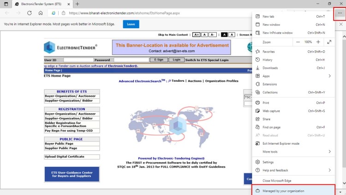This screenshot has width=346, height=195.
Task: Expand the More tools submenu
Action: 329,152
